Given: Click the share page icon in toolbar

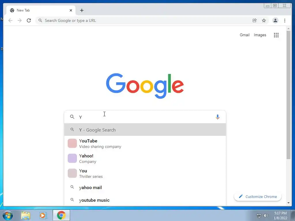Looking at the screenshot, I should 255,20.
